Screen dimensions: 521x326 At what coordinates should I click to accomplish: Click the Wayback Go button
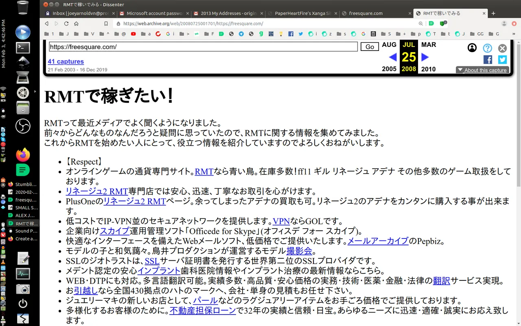click(370, 47)
